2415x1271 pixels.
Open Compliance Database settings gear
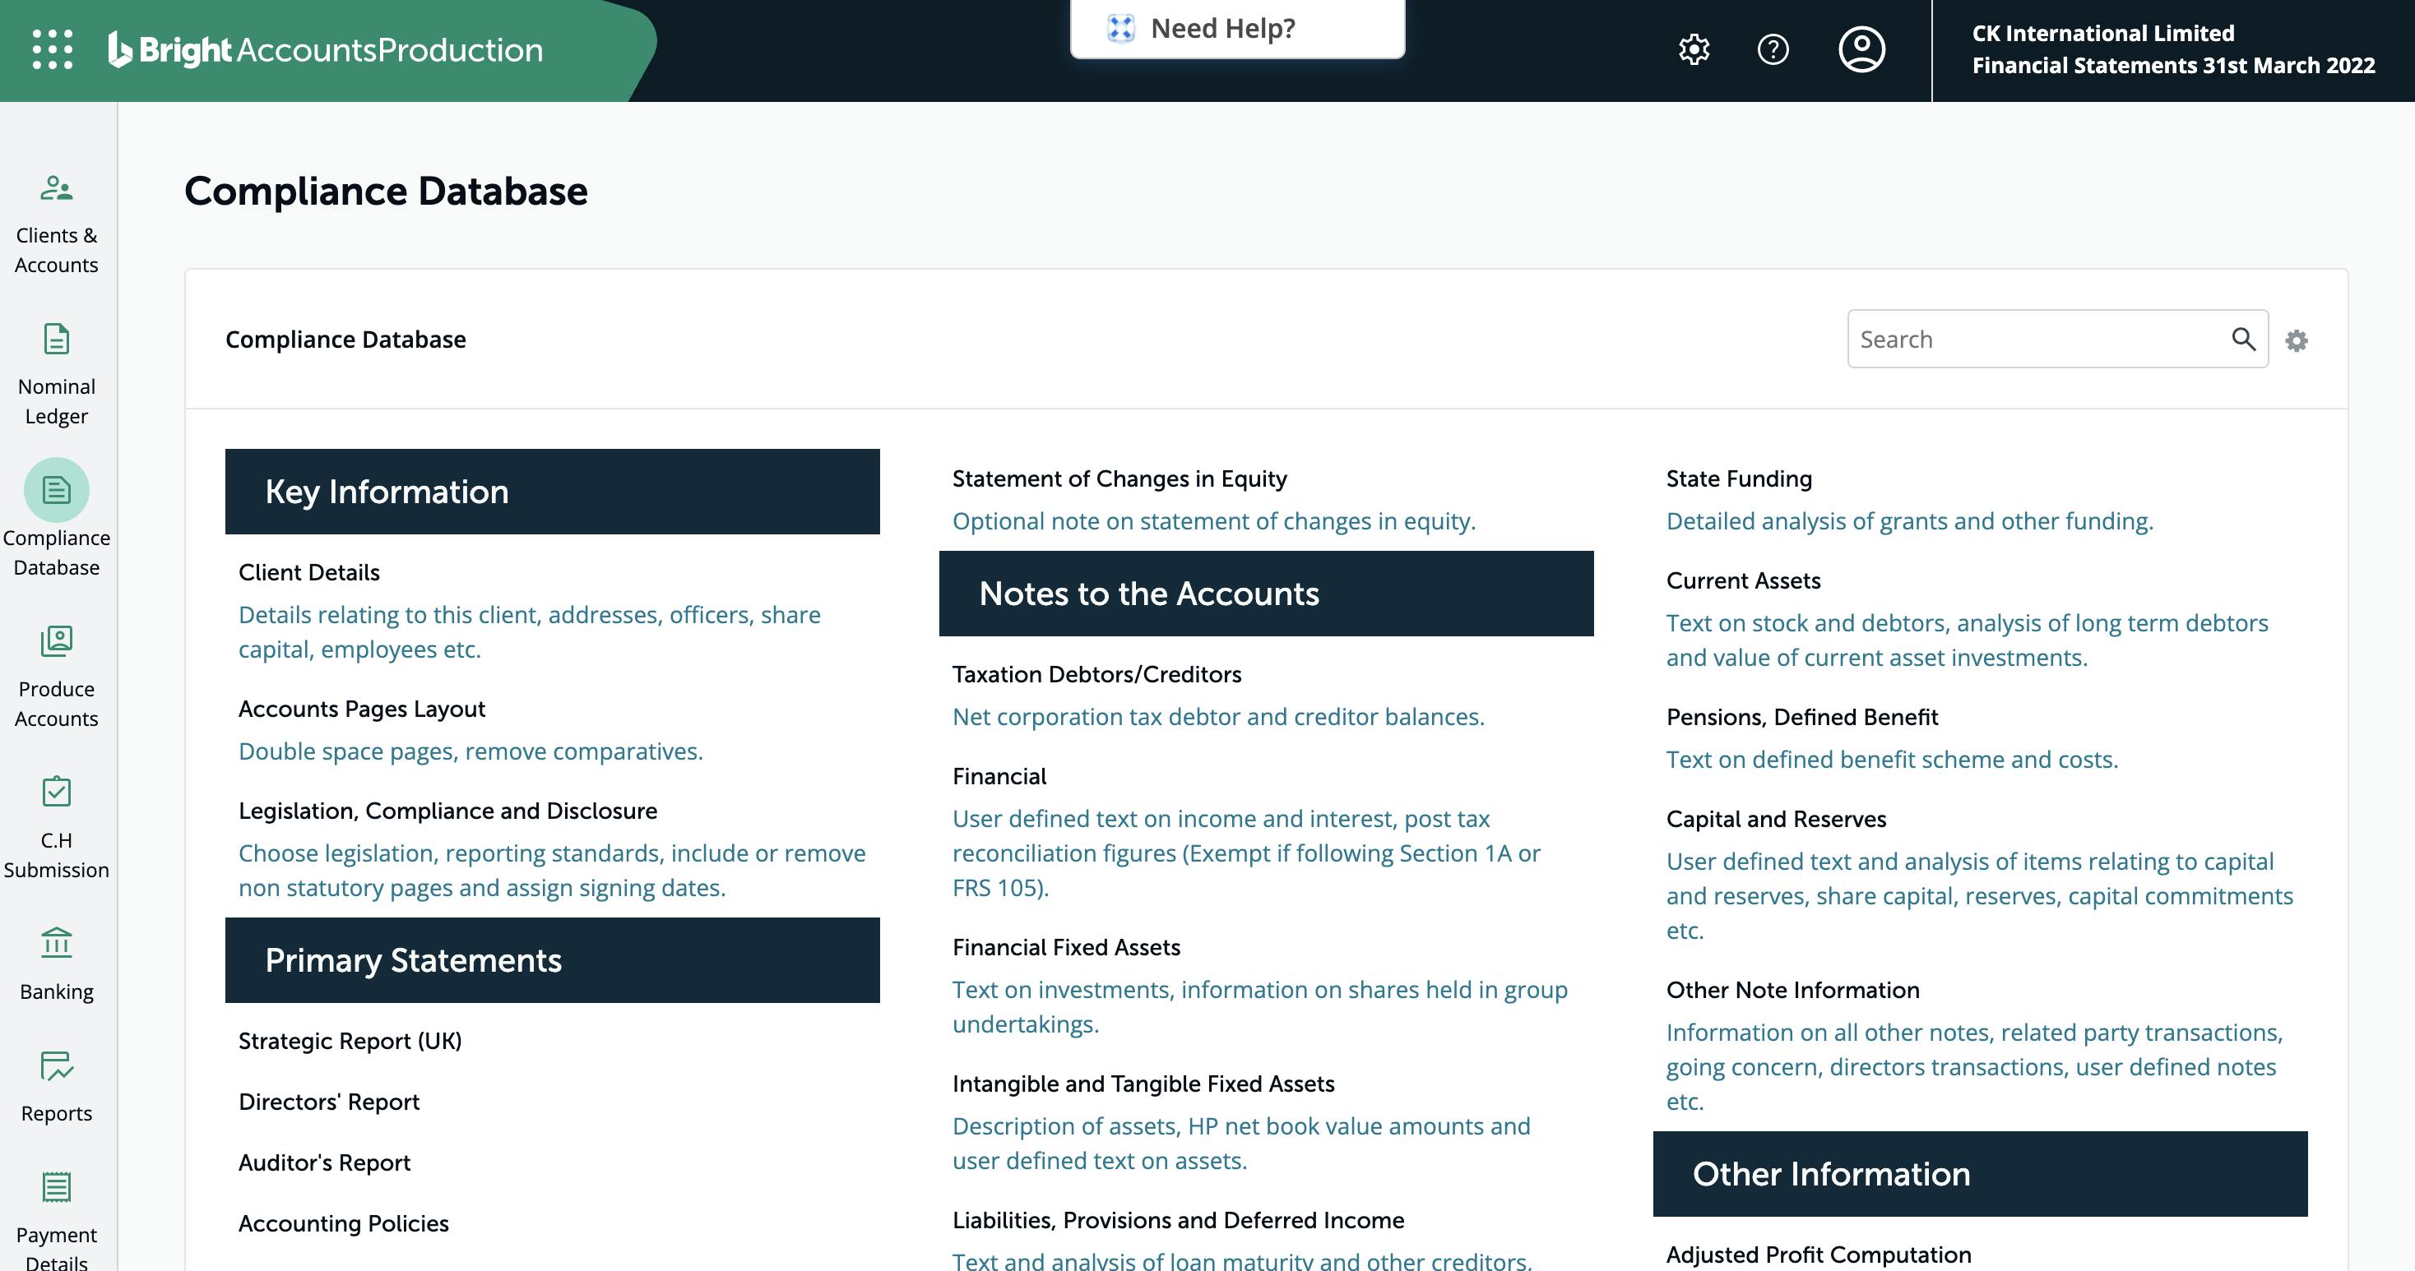point(2297,340)
